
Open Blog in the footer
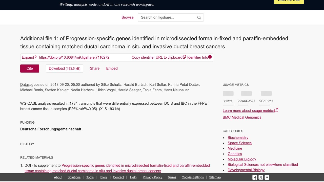click(x=104, y=177)
